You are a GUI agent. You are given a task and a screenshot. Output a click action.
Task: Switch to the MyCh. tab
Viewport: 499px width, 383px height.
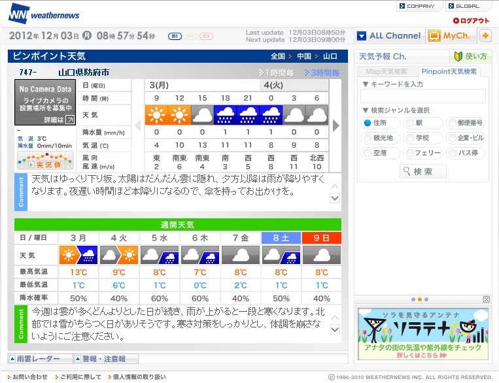pos(450,36)
